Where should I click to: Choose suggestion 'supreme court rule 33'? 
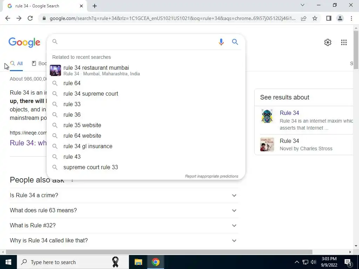point(146,167)
